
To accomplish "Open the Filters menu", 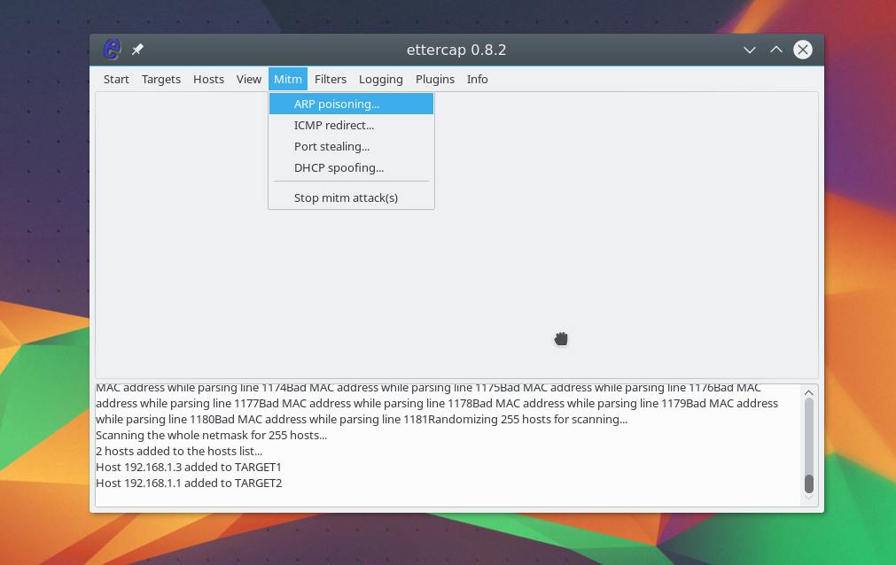I will pyautogui.click(x=331, y=80).
